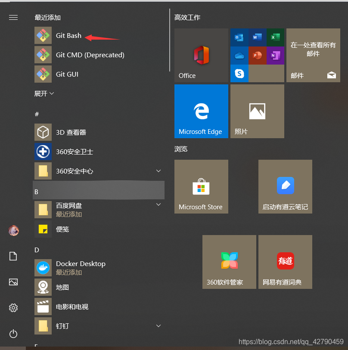Expand the 钉钉 folder chevron
The width and height of the screenshot is (348, 350).
(x=158, y=326)
